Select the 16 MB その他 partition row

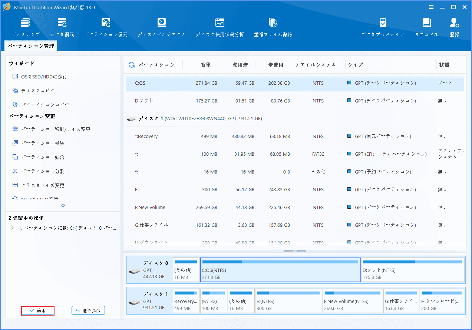tap(295, 172)
